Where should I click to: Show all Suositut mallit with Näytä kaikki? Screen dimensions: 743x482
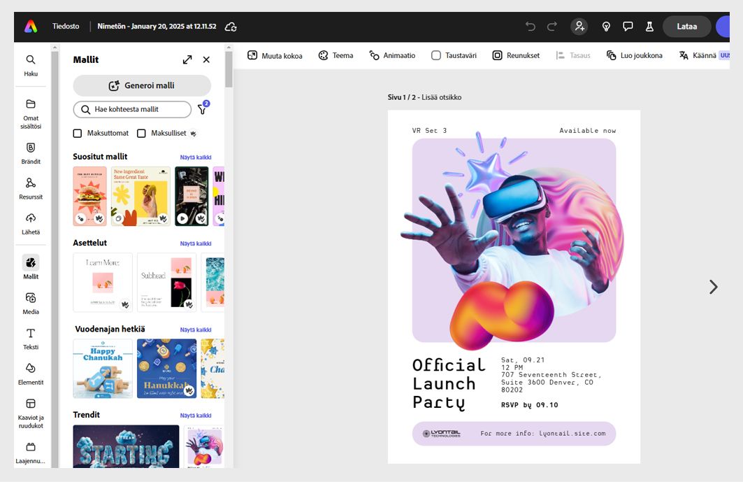[195, 157]
